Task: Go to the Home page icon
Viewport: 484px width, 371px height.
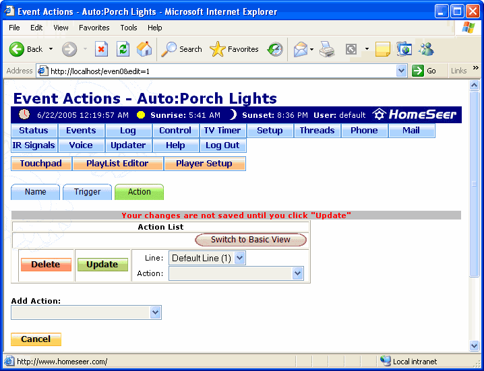Action: pyautogui.click(x=144, y=49)
